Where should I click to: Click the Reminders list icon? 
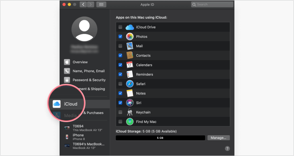(130, 74)
